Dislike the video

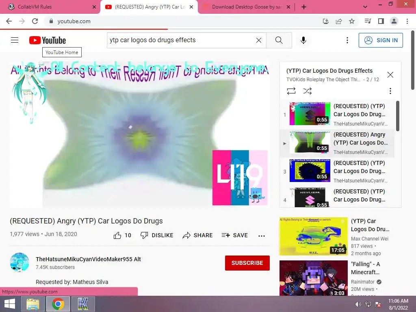tap(157, 235)
